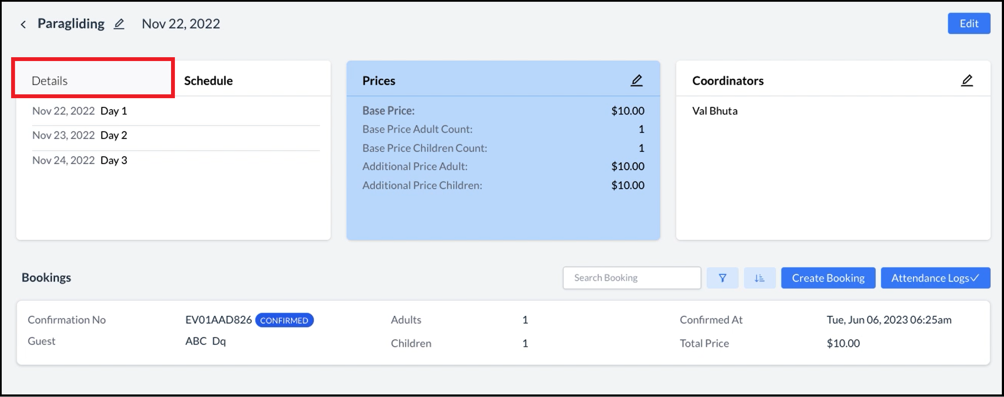Screen dimensions: 1004x397
Task: Open the Prices edit pencil icon
Action: click(637, 79)
